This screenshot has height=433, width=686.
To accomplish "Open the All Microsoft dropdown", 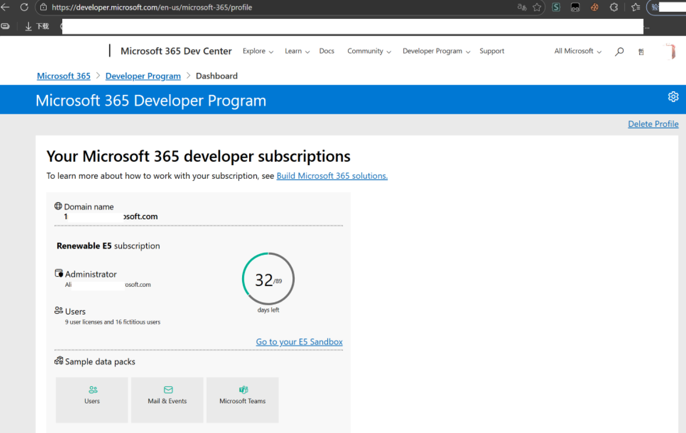I will tap(577, 52).
